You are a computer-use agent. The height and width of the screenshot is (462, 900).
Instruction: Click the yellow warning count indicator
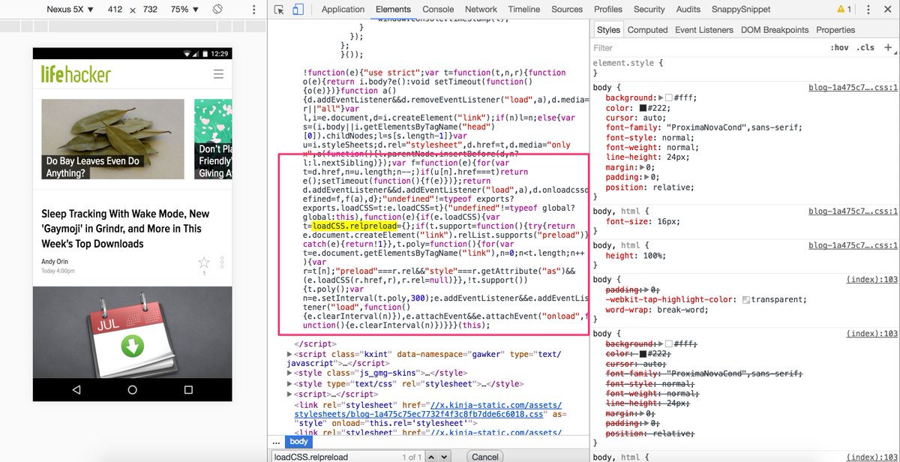tap(844, 9)
